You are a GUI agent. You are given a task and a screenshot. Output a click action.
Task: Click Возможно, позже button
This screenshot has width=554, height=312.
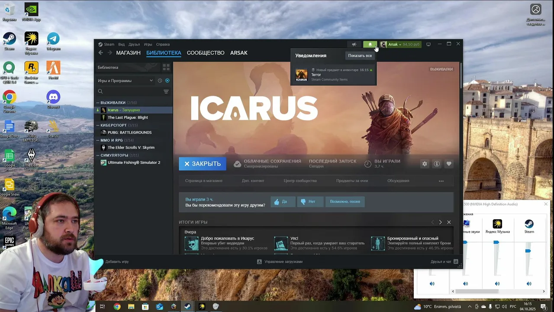pos(345,201)
